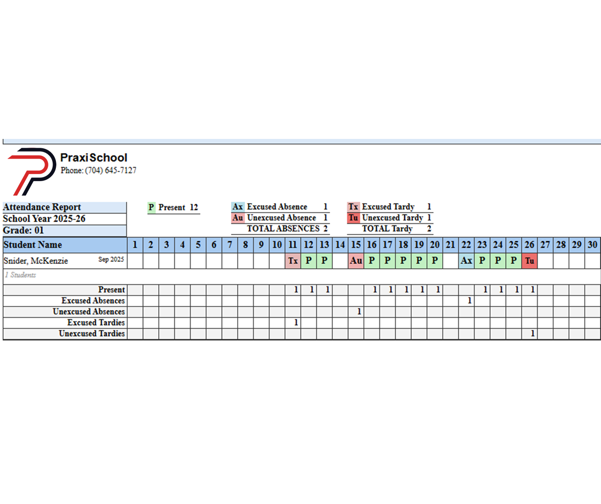Click the Ax Excused Absence legend swatch
Image resolution: width=601 pixels, height=504 pixels.
[x=238, y=207]
